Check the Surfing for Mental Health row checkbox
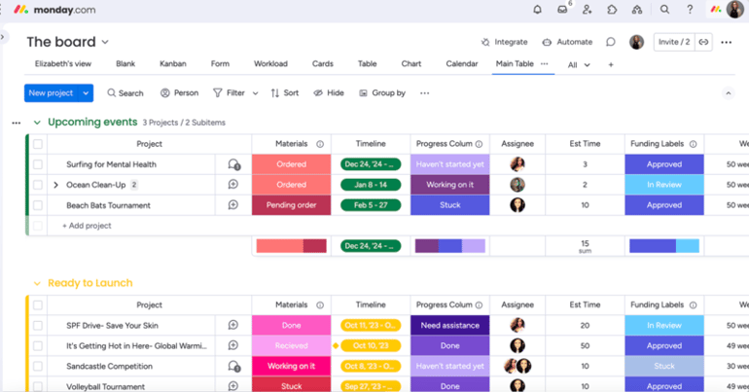 point(38,164)
